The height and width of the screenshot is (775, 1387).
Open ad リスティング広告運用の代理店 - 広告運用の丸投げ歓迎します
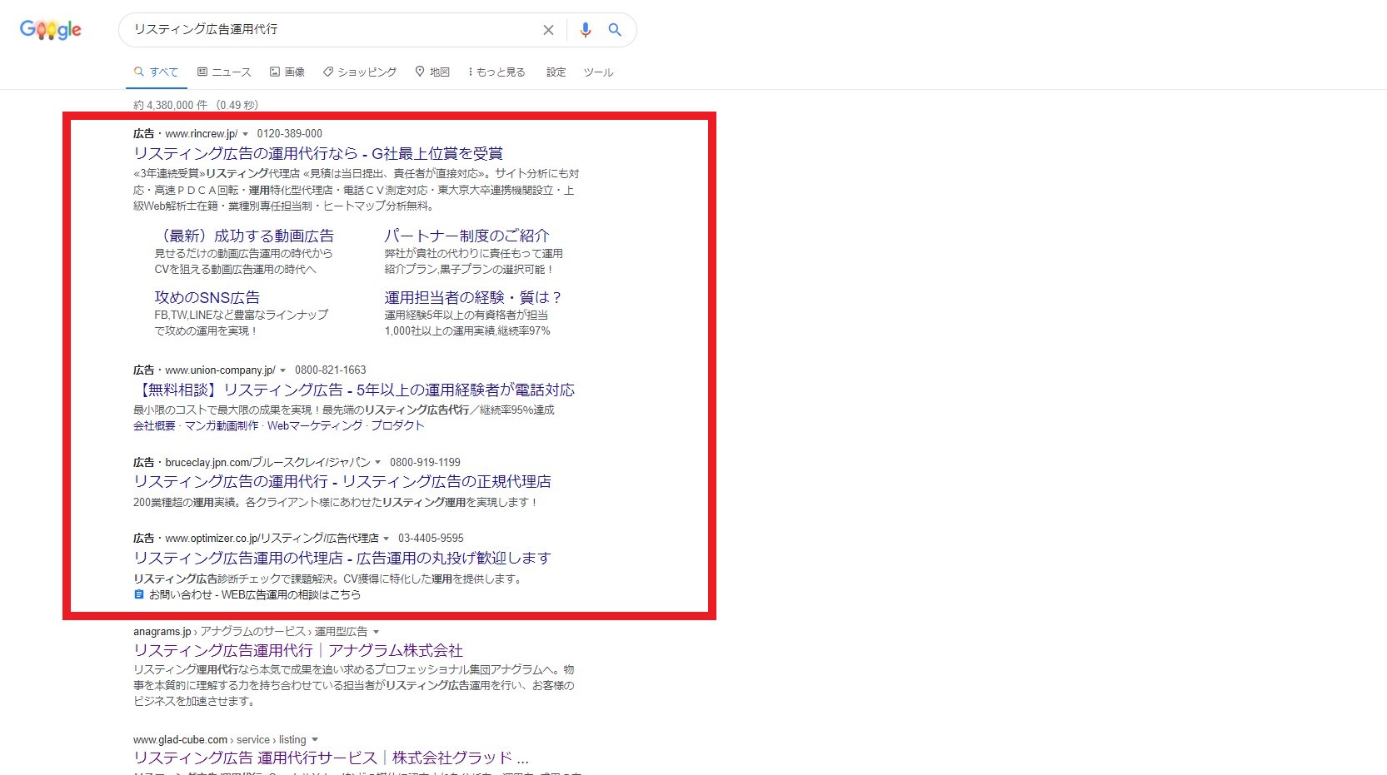(342, 558)
